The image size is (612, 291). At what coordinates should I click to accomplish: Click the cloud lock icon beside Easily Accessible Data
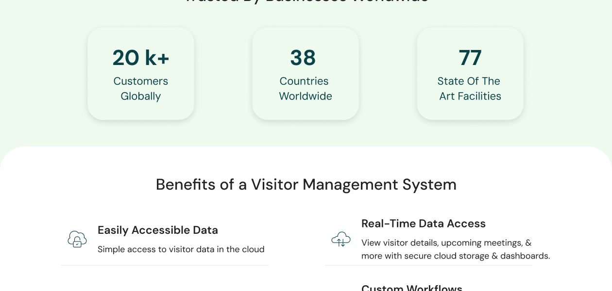[x=77, y=239]
